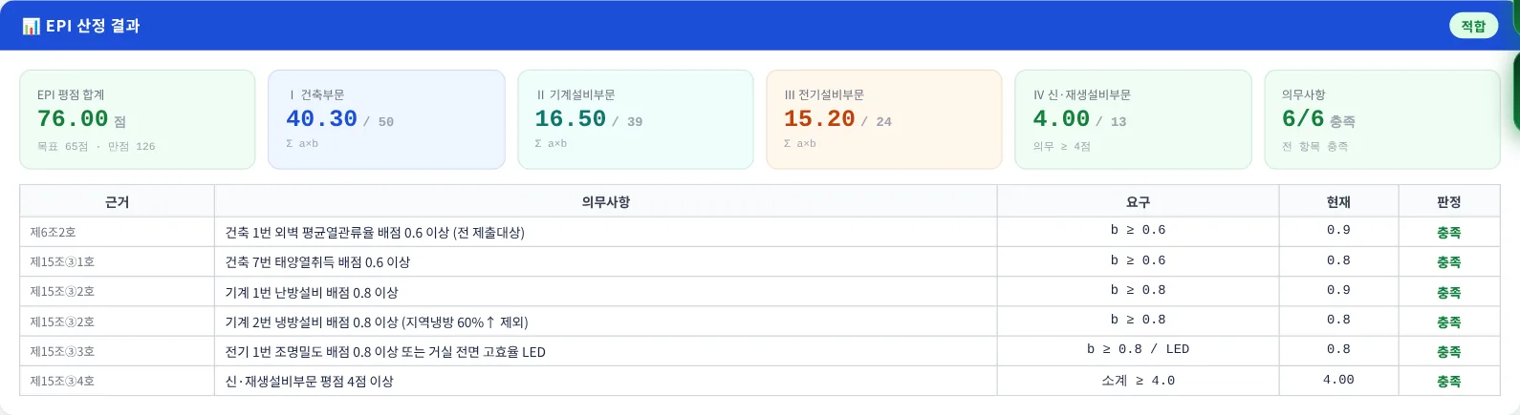The image size is (1520, 415).
Task: Click 충족 verdict in the 제15조③3호 row
Action: coord(1449,351)
